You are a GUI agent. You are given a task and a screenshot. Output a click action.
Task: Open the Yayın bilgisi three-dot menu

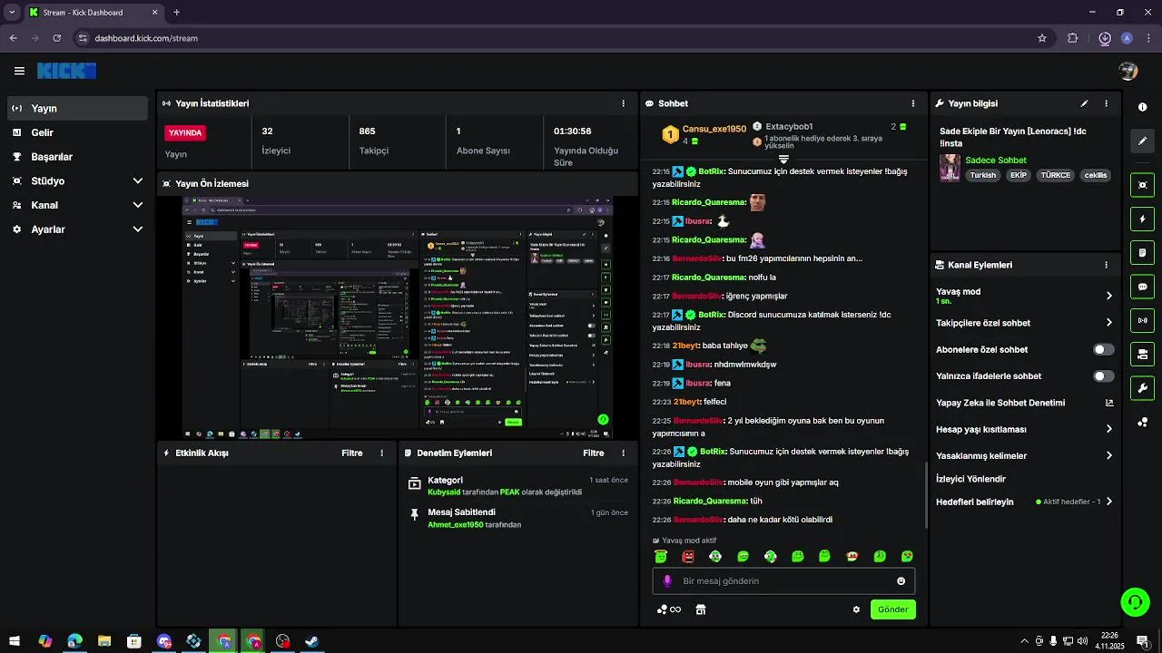tap(1106, 103)
